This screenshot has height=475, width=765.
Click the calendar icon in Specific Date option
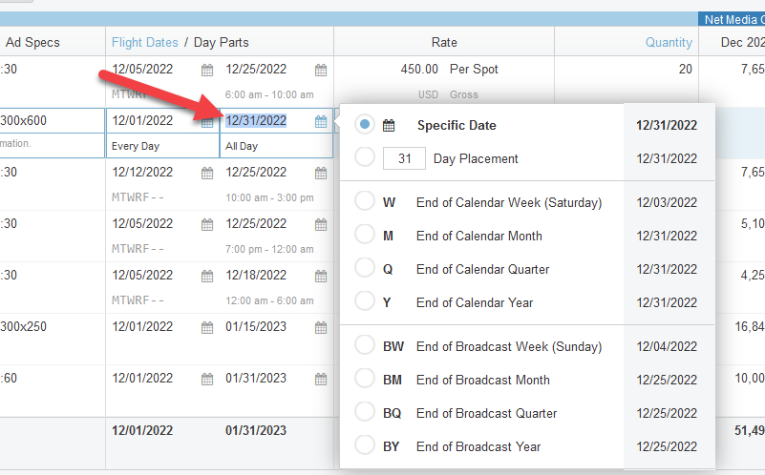pos(389,126)
